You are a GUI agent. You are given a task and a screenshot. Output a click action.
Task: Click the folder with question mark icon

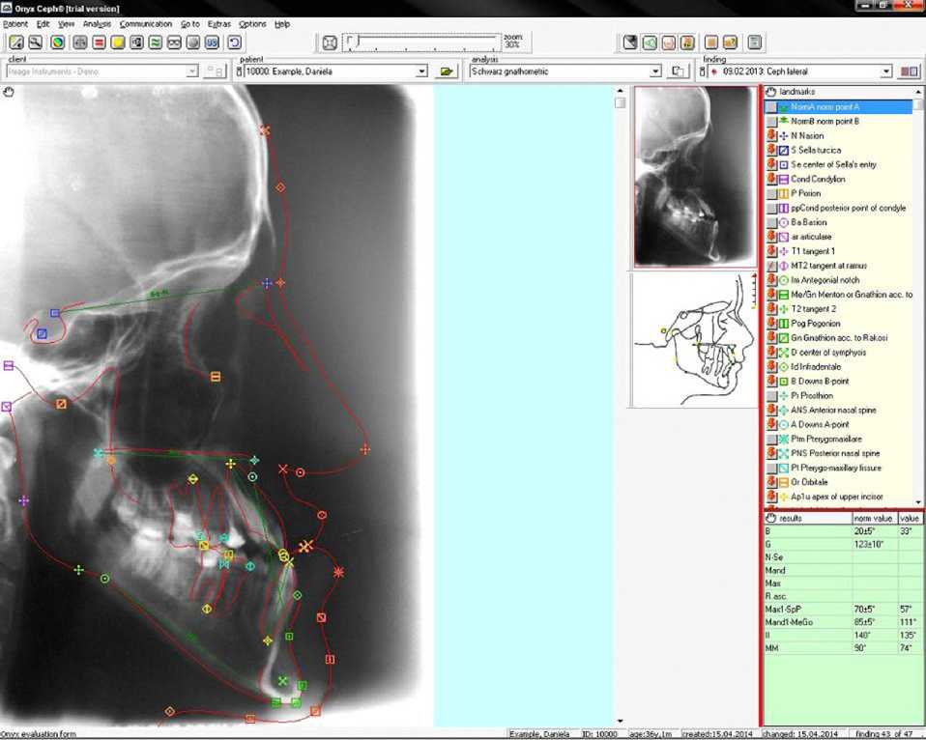click(731, 42)
